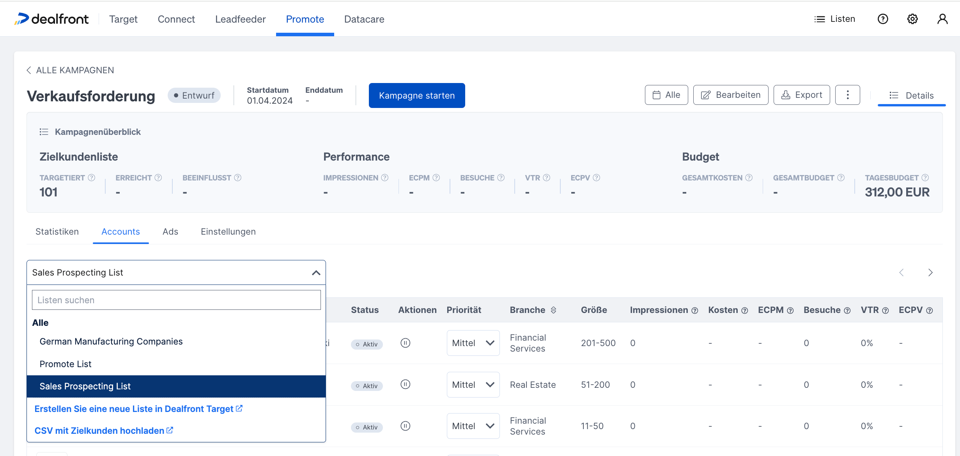
Task: Pause the Real Estate account row
Action: coord(405,385)
